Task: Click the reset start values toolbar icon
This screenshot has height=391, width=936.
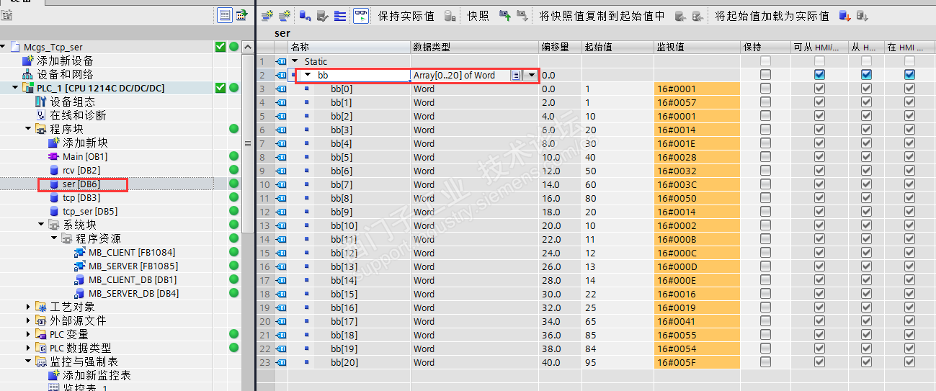Action: click(x=305, y=15)
